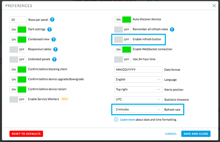The width and height of the screenshot is (220, 142).
Task: Click help icon beside Dark settings
Action: click(x=50, y=29)
